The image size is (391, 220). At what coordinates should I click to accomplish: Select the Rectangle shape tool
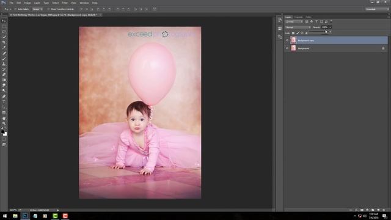tap(4, 112)
